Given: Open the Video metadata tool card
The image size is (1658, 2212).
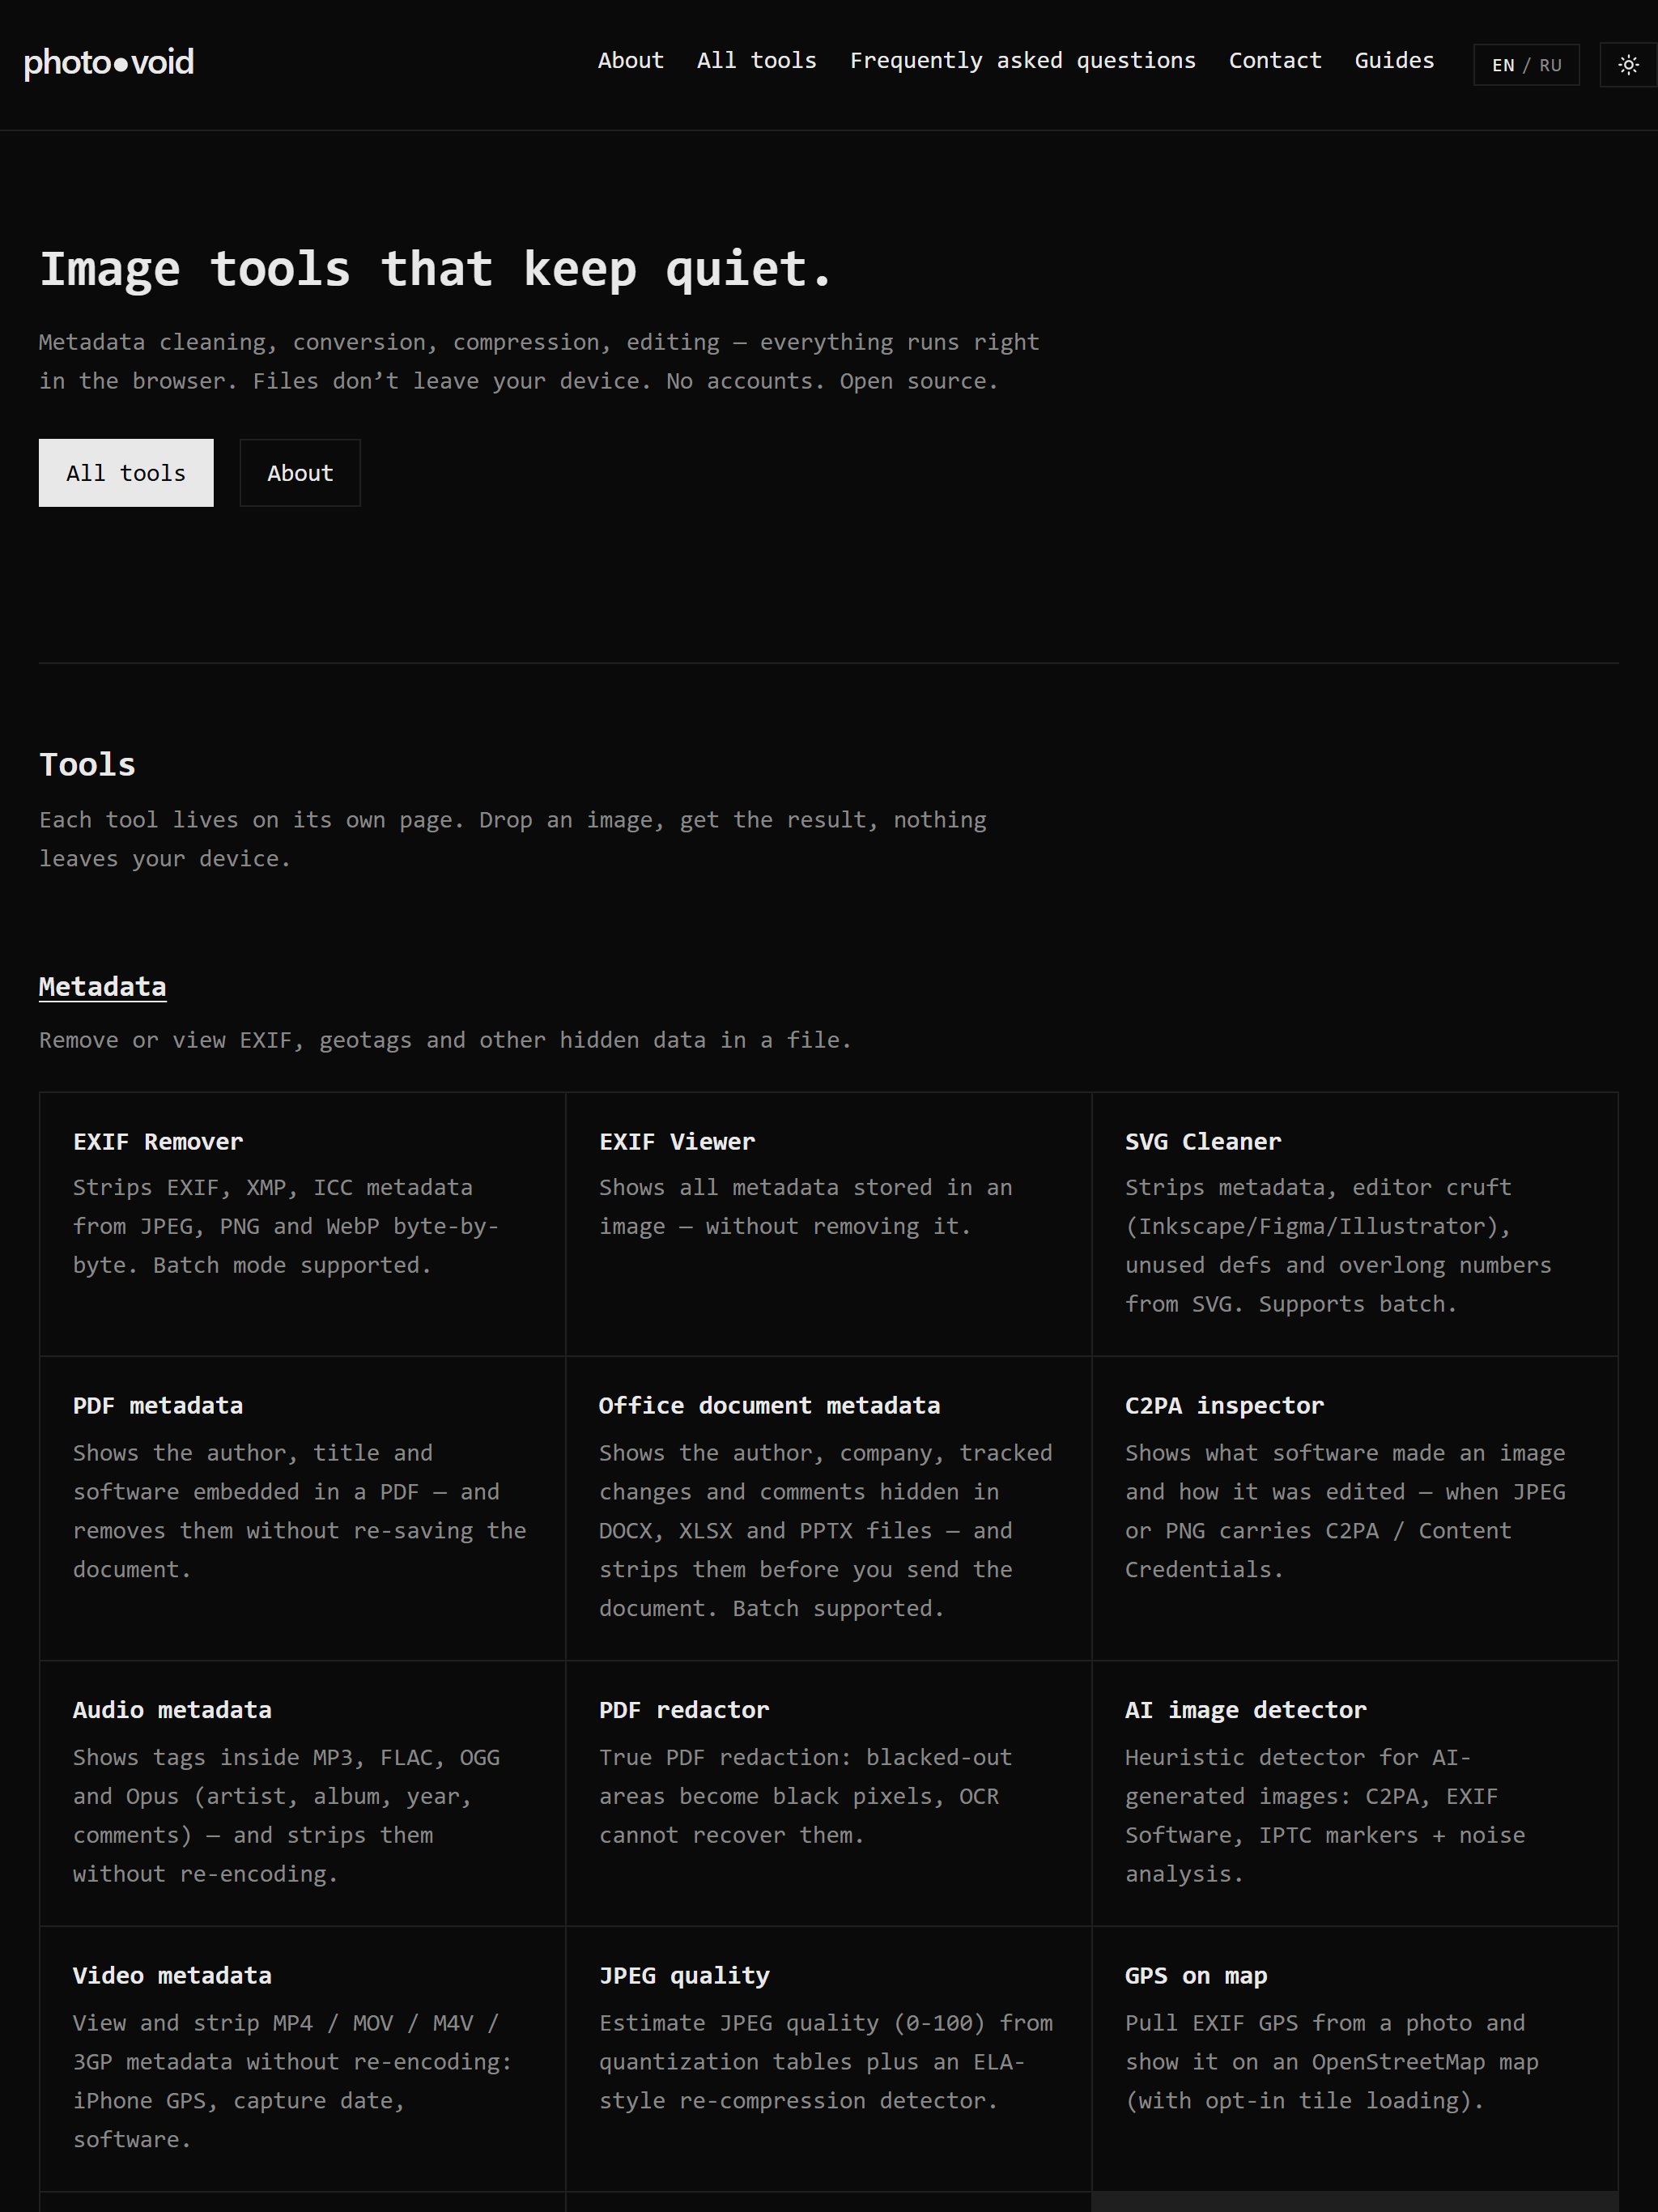Looking at the screenshot, I should pos(302,2059).
